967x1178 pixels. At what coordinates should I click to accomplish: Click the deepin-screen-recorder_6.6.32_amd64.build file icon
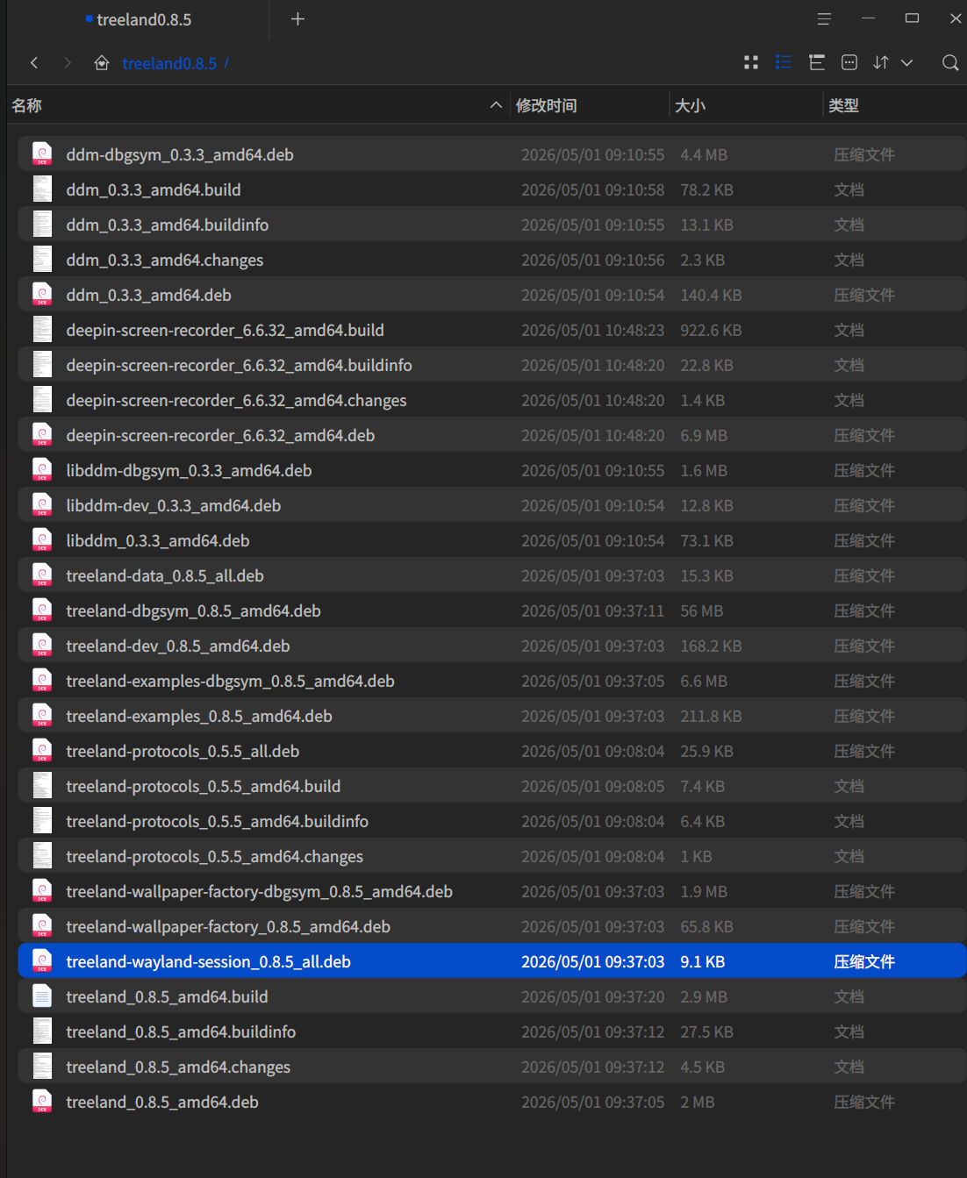(x=42, y=329)
